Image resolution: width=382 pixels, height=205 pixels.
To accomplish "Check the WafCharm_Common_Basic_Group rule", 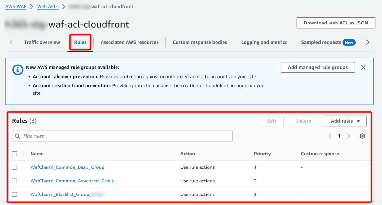I will click(14, 167).
